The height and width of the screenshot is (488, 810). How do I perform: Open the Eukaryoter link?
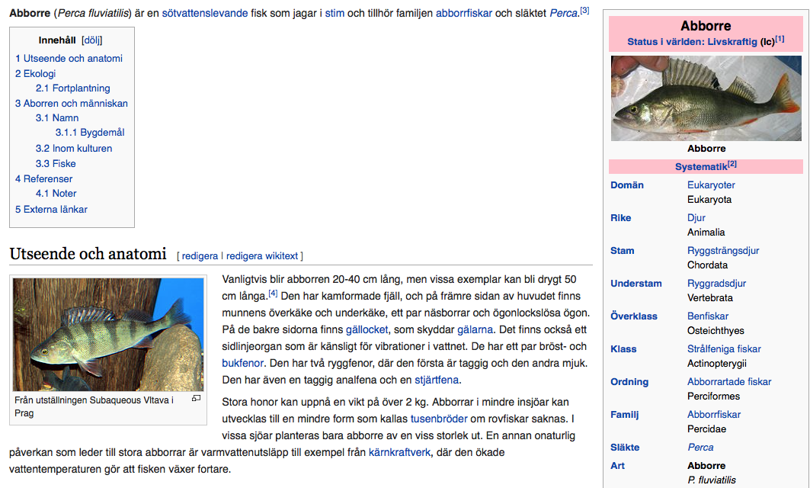tap(711, 185)
